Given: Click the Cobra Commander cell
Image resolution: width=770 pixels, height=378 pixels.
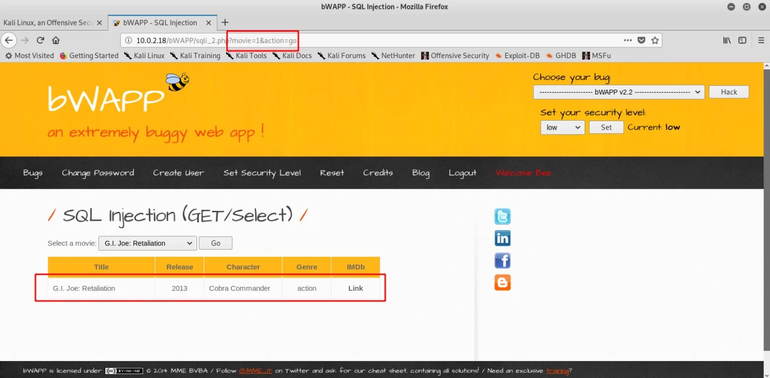Looking at the screenshot, I should pyautogui.click(x=243, y=288).
